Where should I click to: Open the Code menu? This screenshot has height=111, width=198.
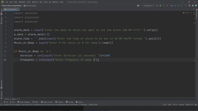(29, 2)
